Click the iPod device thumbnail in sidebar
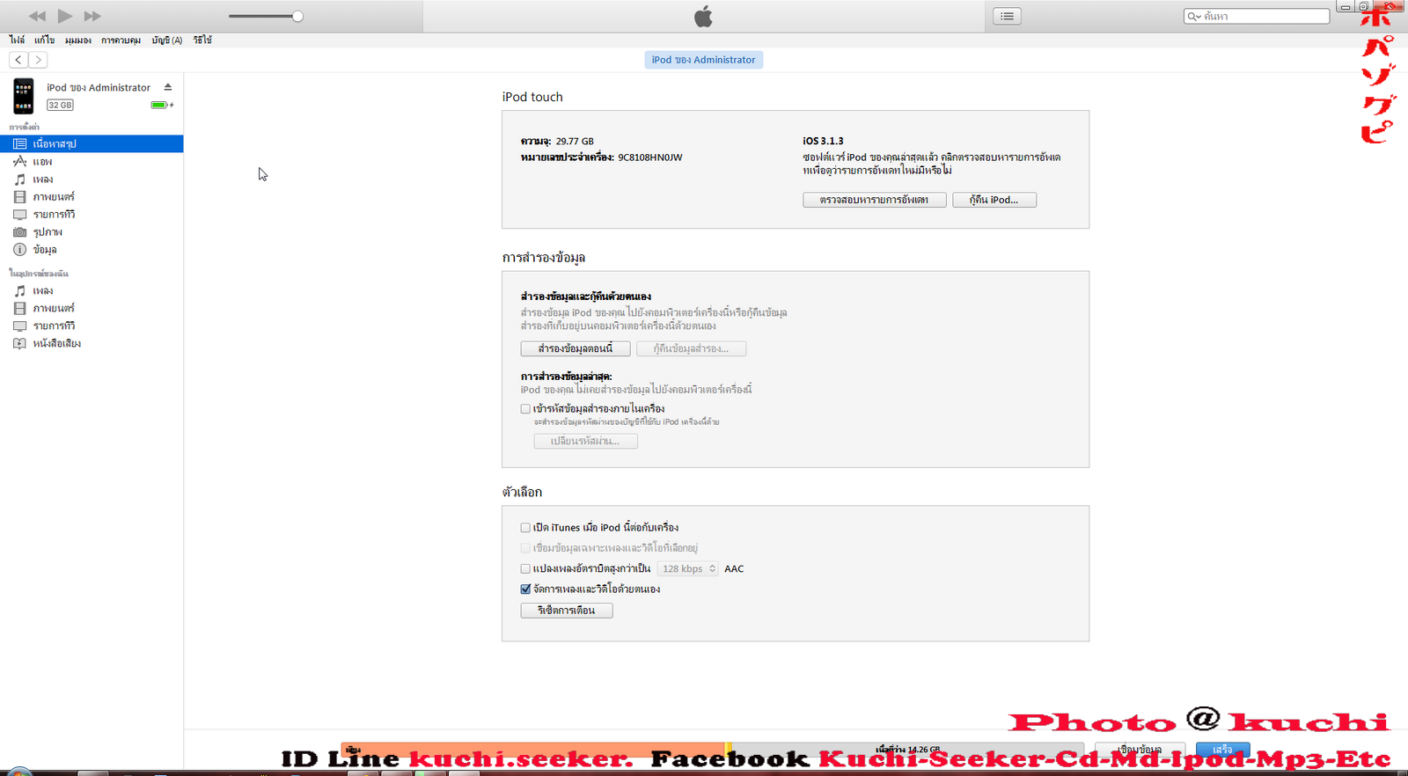1408x776 pixels. [24, 96]
